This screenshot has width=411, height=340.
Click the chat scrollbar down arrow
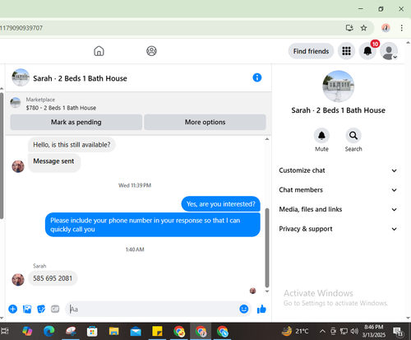[267, 291]
